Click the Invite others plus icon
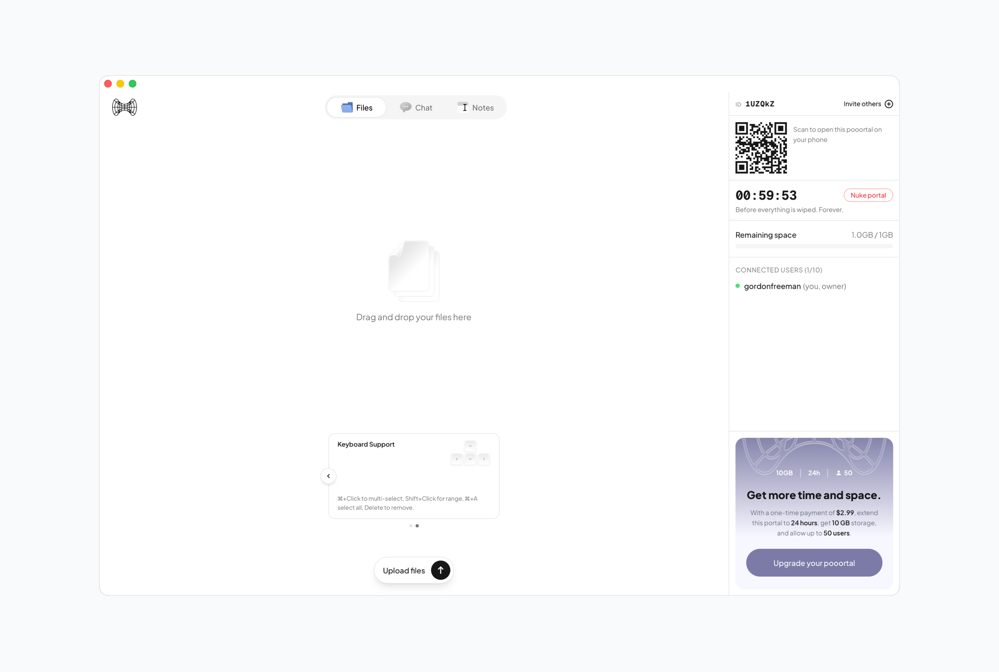This screenshot has width=999, height=672. pos(889,104)
